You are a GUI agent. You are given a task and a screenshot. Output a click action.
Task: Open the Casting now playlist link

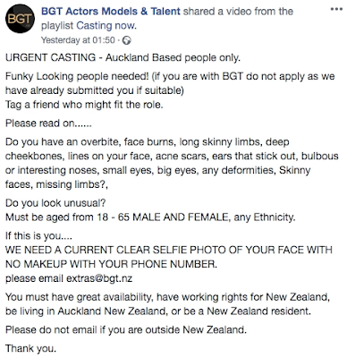pyautogui.click(x=106, y=26)
